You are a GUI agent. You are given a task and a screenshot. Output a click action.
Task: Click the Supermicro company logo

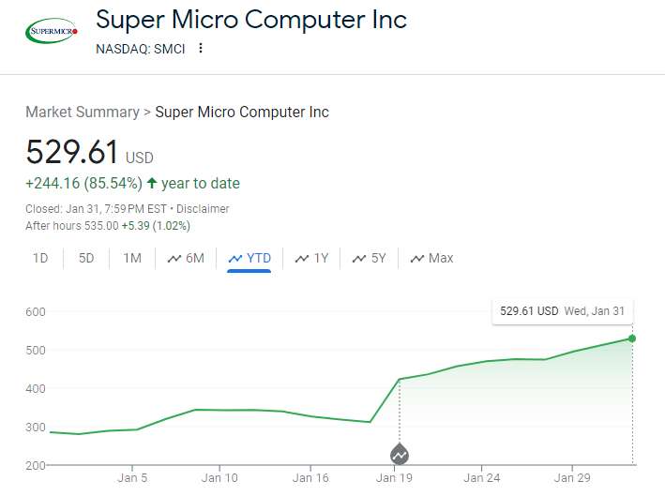51,31
